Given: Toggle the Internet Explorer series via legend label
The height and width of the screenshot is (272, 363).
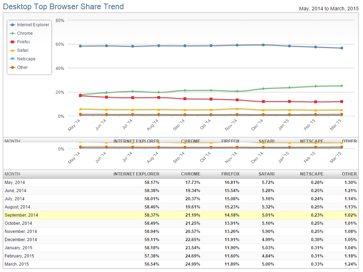Looking at the screenshot, I should pos(33,25).
